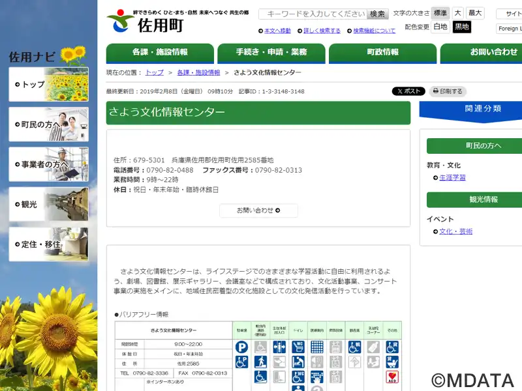Open the 各課・施設情報 navigation tab
The height and width of the screenshot is (391, 522).
pyautogui.click(x=160, y=52)
